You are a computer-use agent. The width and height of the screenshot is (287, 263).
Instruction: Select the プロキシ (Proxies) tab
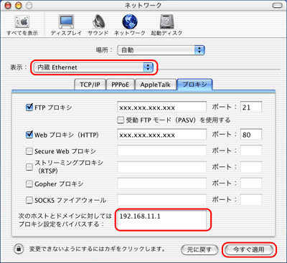click(194, 85)
